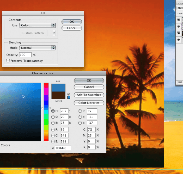Image resolution: width=183 pixels, height=174 pixels.
Task: Cancel the Fill dialog
Action: (72, 28)
